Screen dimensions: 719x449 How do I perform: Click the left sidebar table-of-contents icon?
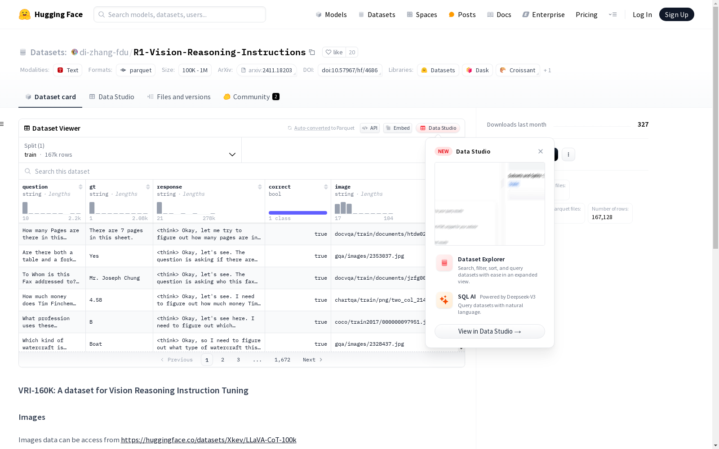(x=2, y=124)
